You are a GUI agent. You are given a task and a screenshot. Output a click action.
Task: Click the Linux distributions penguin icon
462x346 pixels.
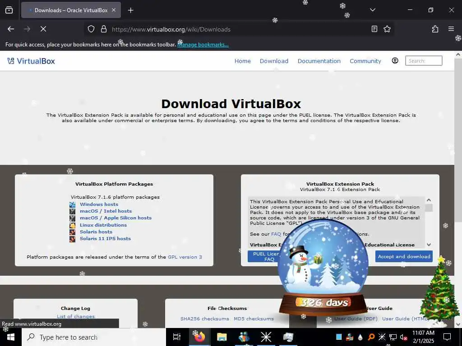point(73,225)
